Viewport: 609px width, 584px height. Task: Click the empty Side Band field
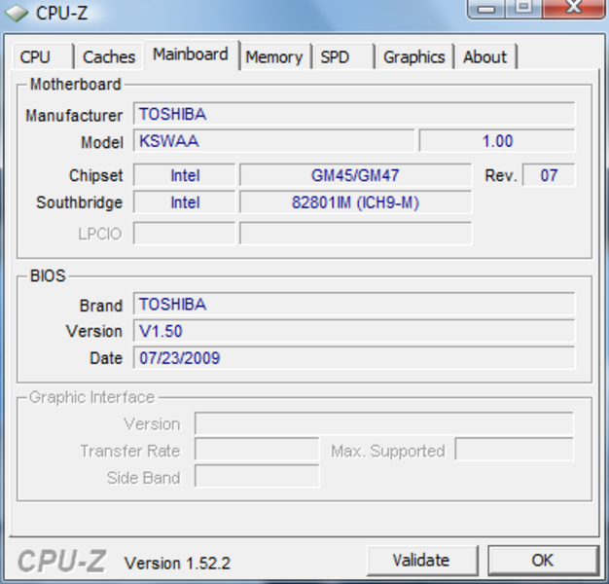click(257, 476)
